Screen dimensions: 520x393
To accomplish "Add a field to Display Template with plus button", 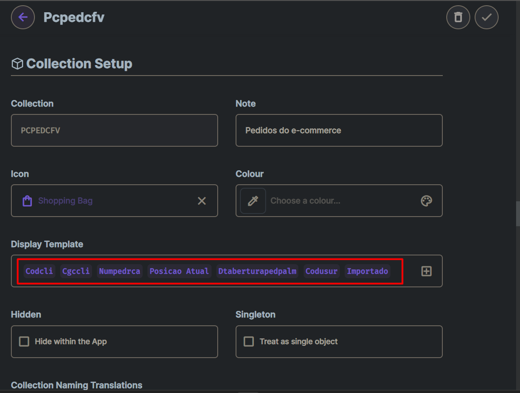I will point(426,271).
